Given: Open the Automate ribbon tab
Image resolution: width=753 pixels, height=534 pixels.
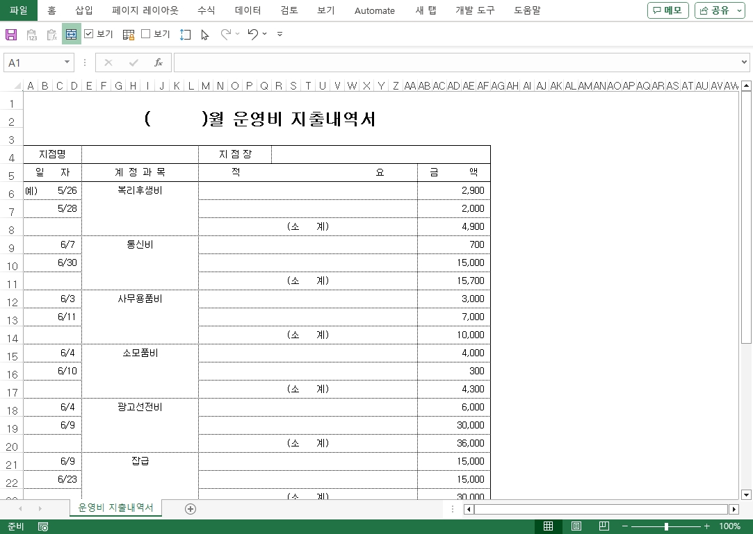Looking at the screenshot, I should [375, 10].
